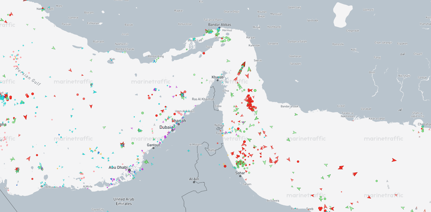Click the Gantout location marker
Viewport: 431px width, 212px height.
coord(153,148)
